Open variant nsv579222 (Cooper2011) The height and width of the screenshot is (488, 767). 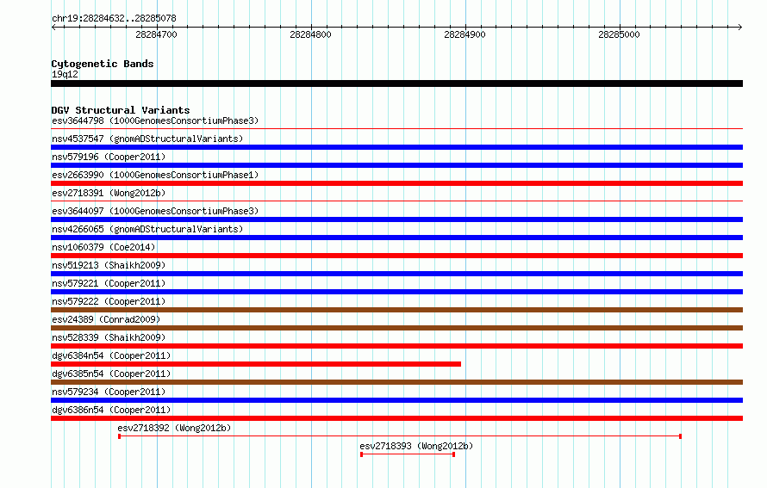point(109,301)
